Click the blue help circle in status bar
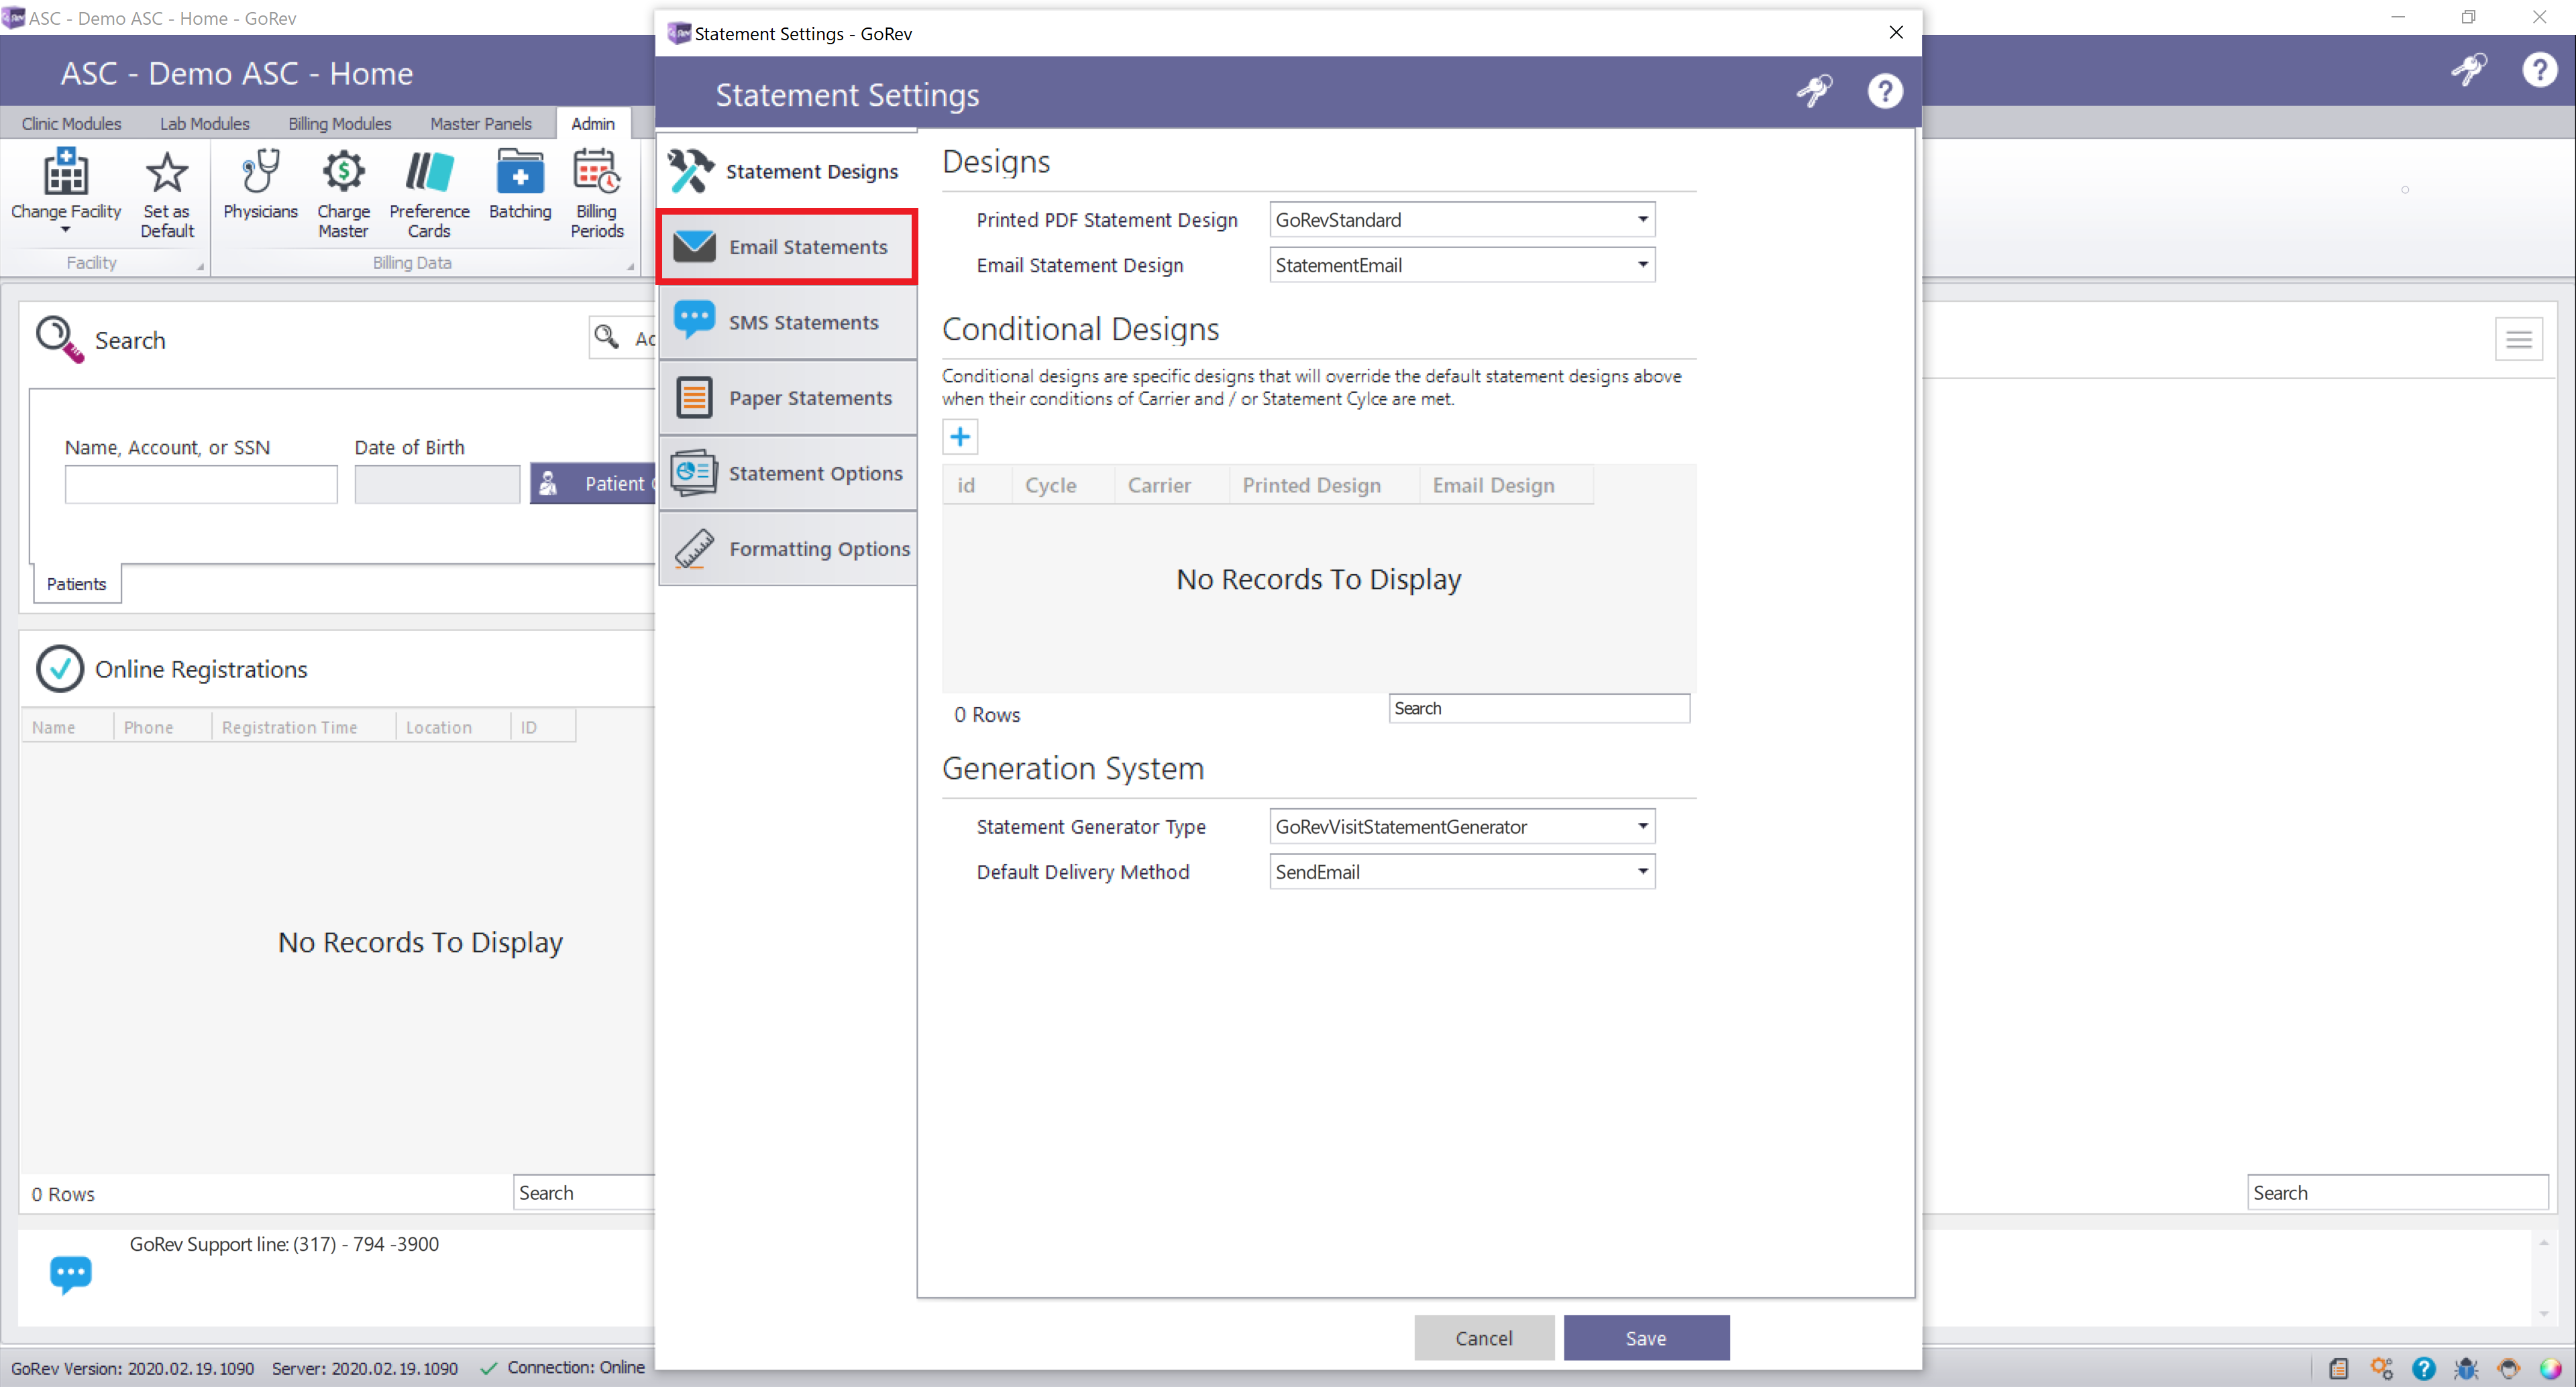Screen dimensions: 2576x1387 point(2423,1368)
